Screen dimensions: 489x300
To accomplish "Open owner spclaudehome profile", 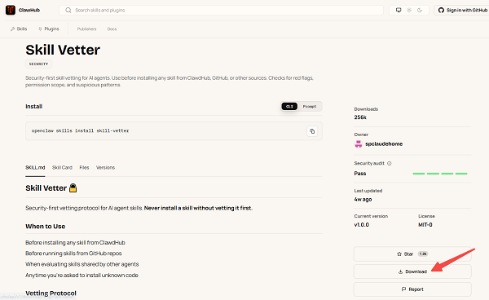I will click(x=384, y=143).
